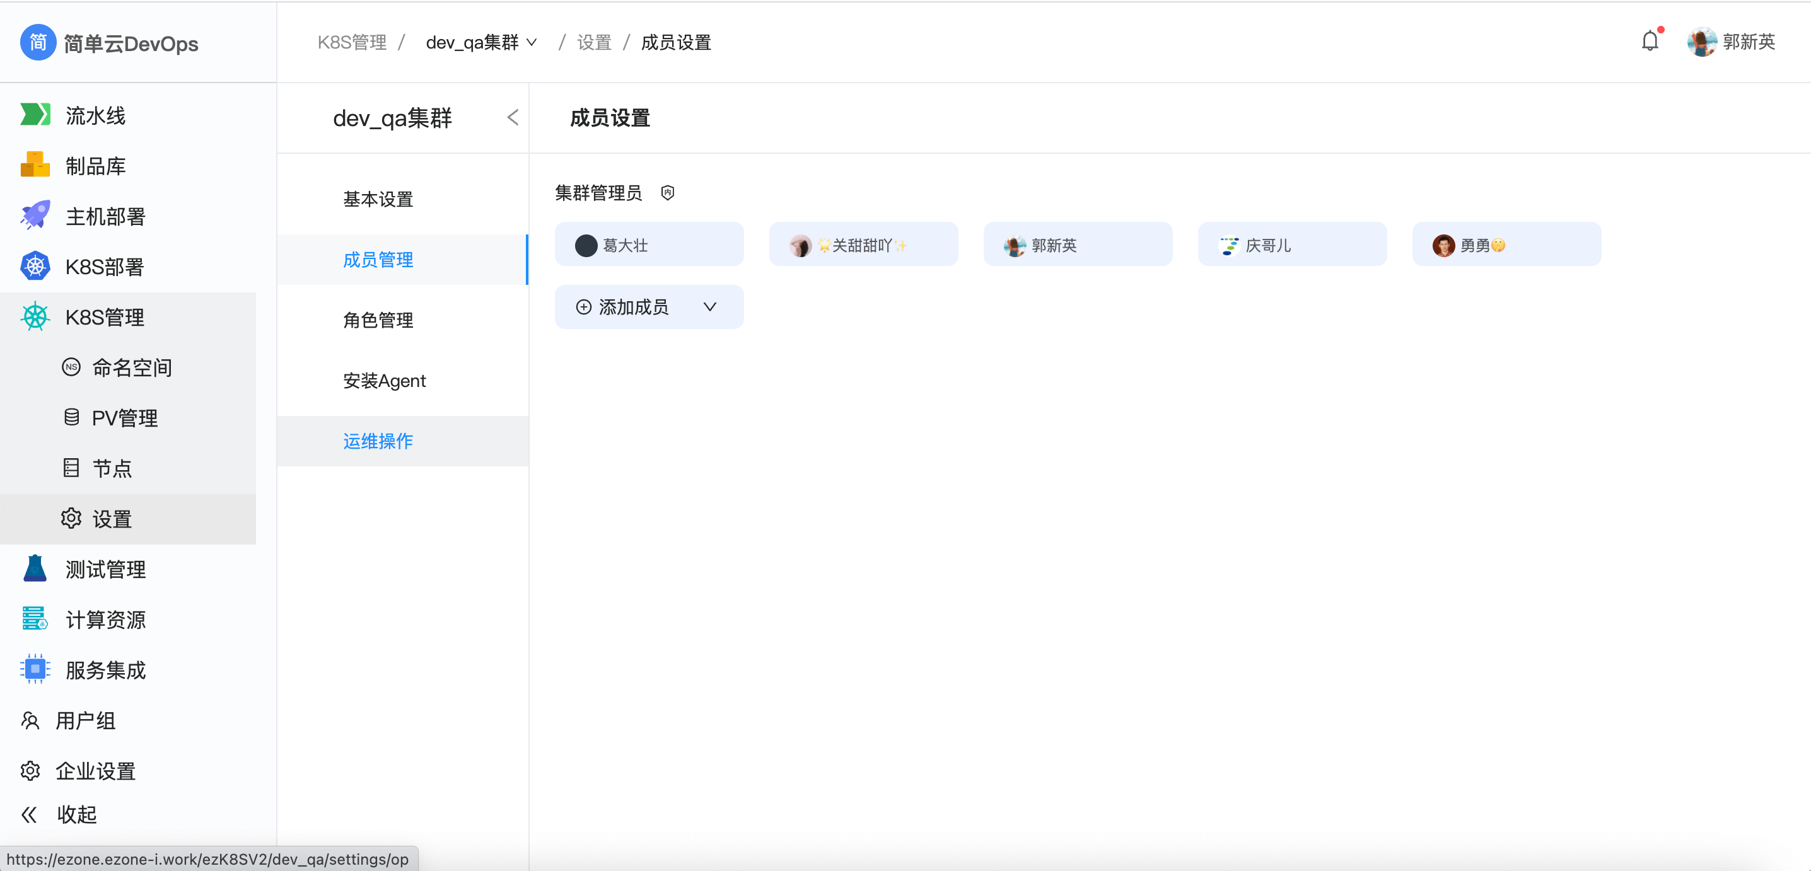Click the shield icon beside 集群管理员

pyautogui.click(x=667, y=192)
